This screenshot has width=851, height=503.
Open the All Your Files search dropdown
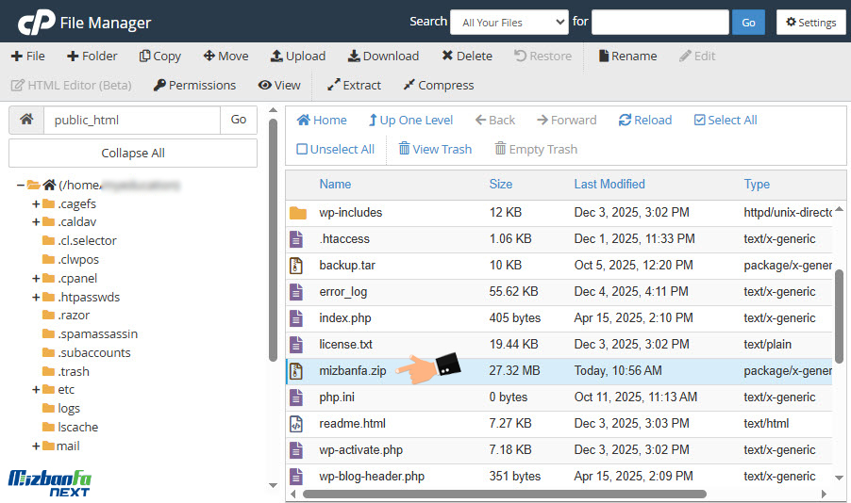point(509,22)
